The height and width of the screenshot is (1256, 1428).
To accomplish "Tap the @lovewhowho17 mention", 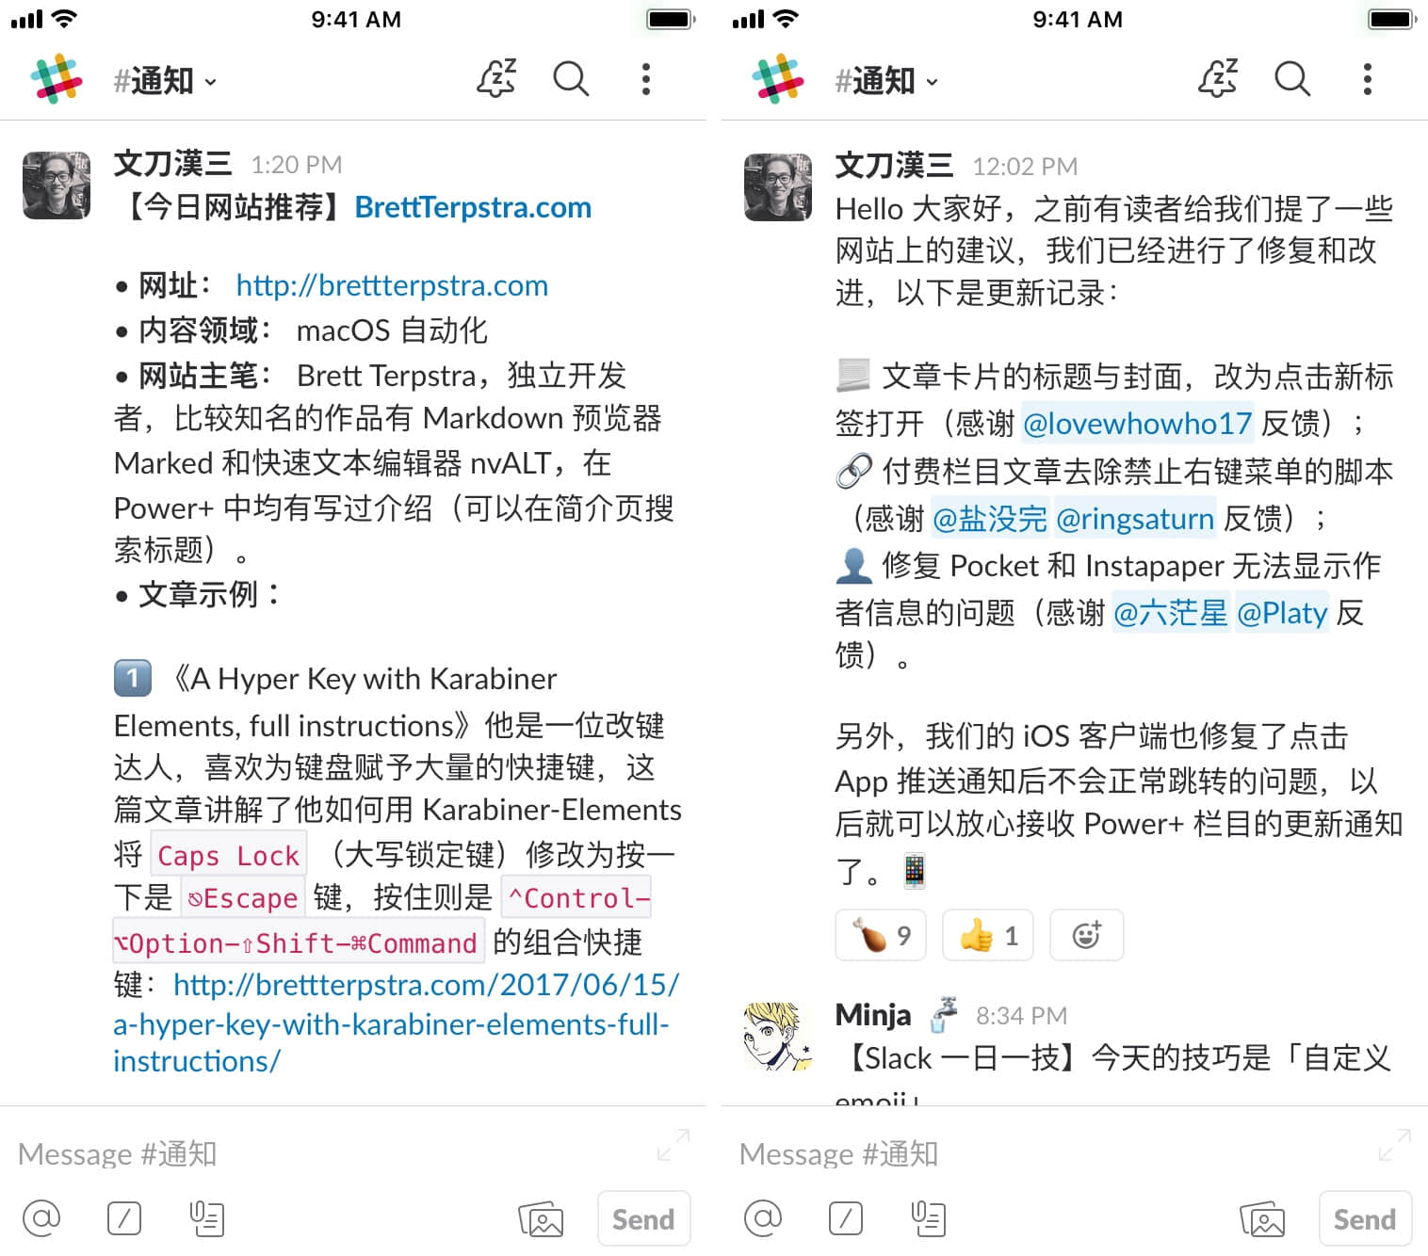I will point(1137,424).
